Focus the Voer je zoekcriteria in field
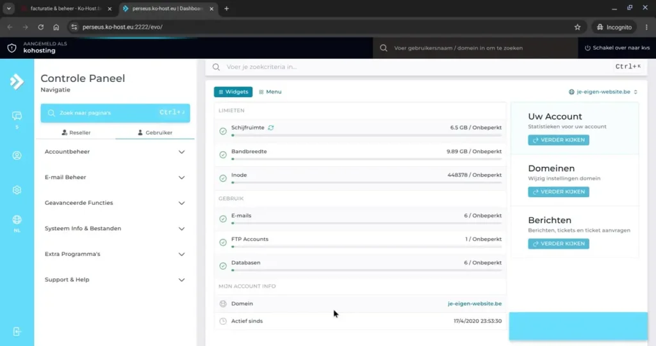The image size is (656, 346). [426, 67]
